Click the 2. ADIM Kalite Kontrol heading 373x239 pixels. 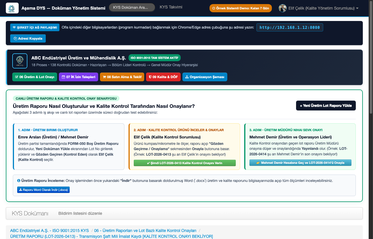179,130
